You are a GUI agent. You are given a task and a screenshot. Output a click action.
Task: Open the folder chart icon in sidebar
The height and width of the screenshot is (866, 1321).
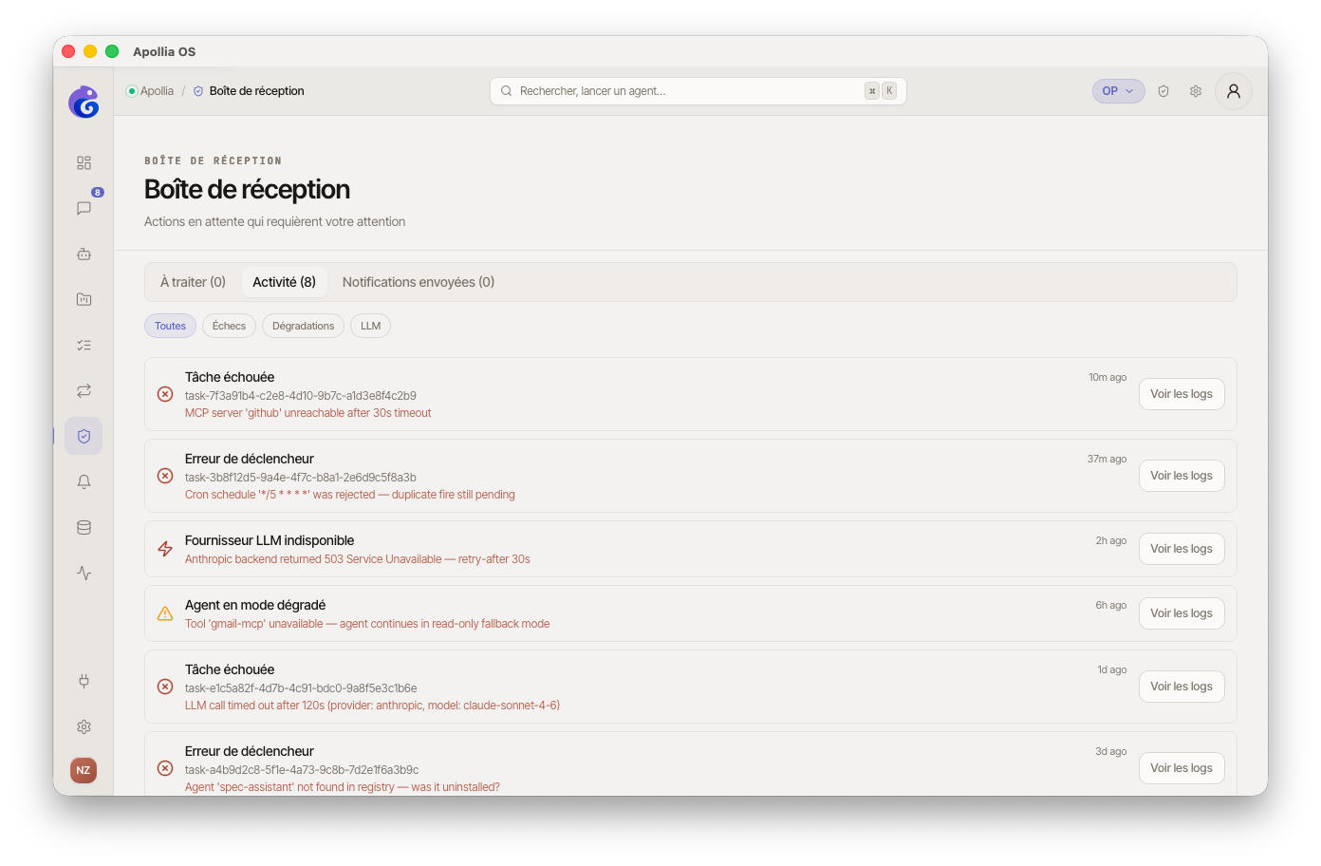(x=84, y=299)
